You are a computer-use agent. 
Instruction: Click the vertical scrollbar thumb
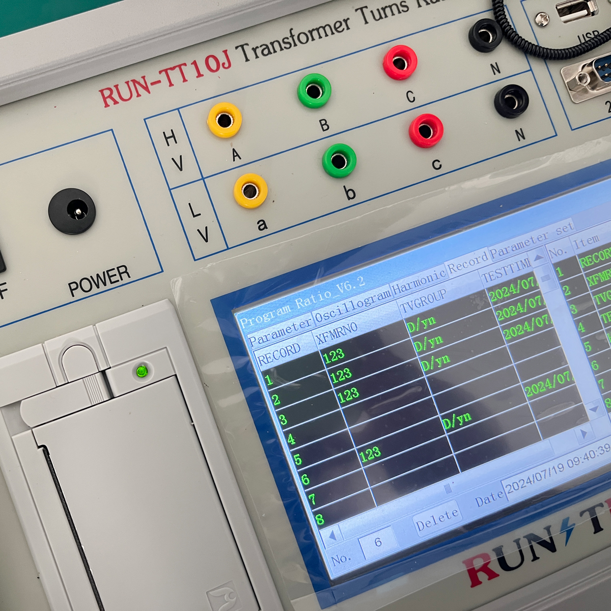click(x=546, y=279)
